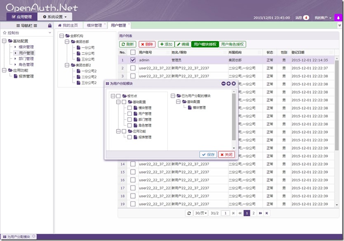Click the dialog vertical scrollbar

[234, 117]
